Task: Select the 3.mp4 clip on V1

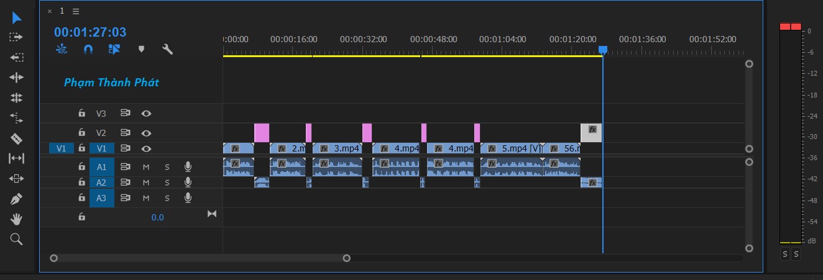Action: point(337,148)
